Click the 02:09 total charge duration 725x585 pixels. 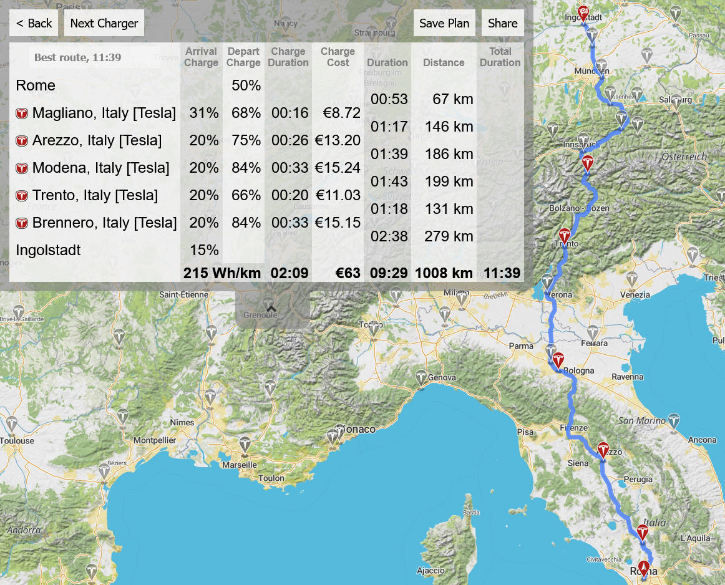(290, 273)
